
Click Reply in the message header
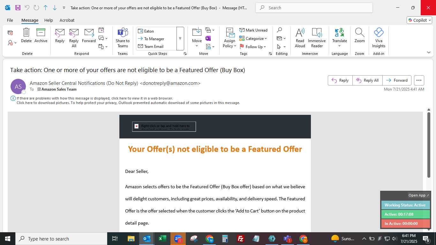pyautogui.click(x=340, y=80)
